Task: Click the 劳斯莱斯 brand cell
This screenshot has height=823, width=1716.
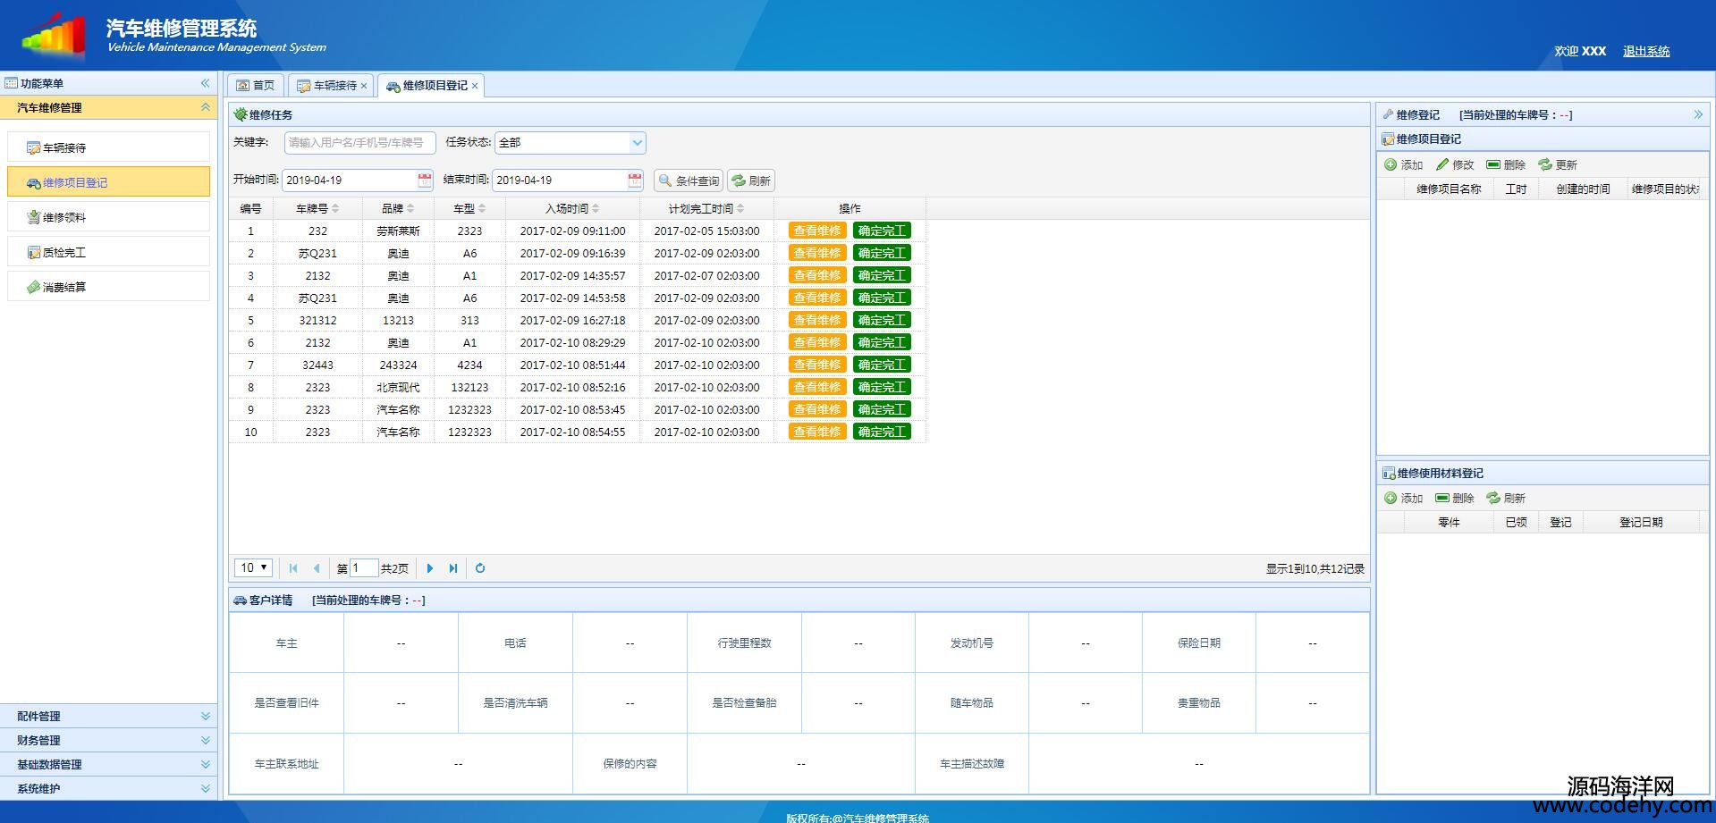Action: tap(398, 231)
